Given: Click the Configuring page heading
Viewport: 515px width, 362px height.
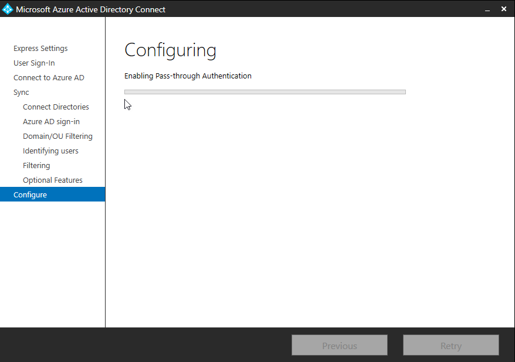Looking at the screenshot, I should tap(170, 51).
